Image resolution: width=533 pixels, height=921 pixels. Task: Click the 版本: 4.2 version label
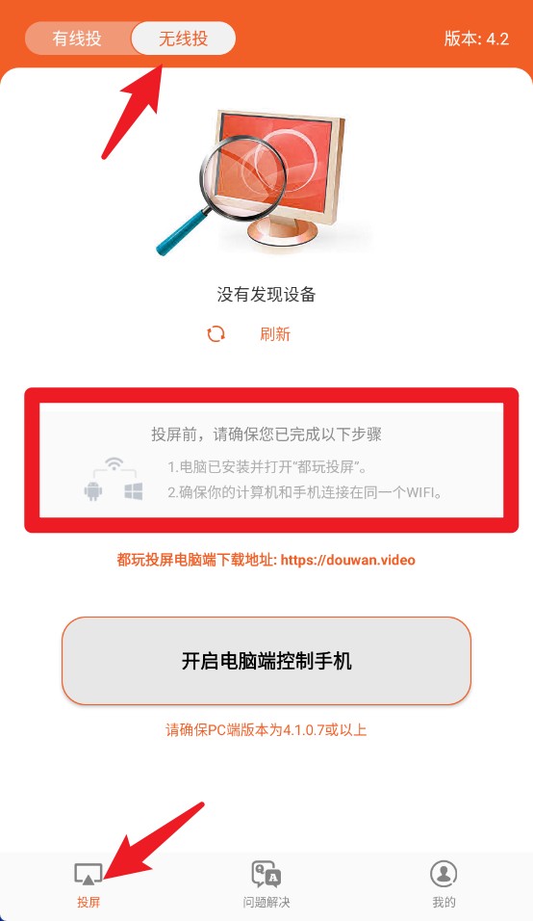click(476, 39)
